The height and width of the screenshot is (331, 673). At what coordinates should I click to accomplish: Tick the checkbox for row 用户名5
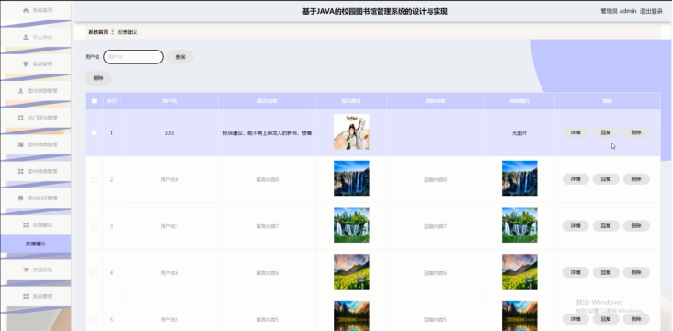click(x=94, y=320)
